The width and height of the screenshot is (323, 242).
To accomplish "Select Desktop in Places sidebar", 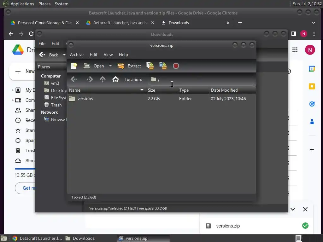I will tap(55, 90).
